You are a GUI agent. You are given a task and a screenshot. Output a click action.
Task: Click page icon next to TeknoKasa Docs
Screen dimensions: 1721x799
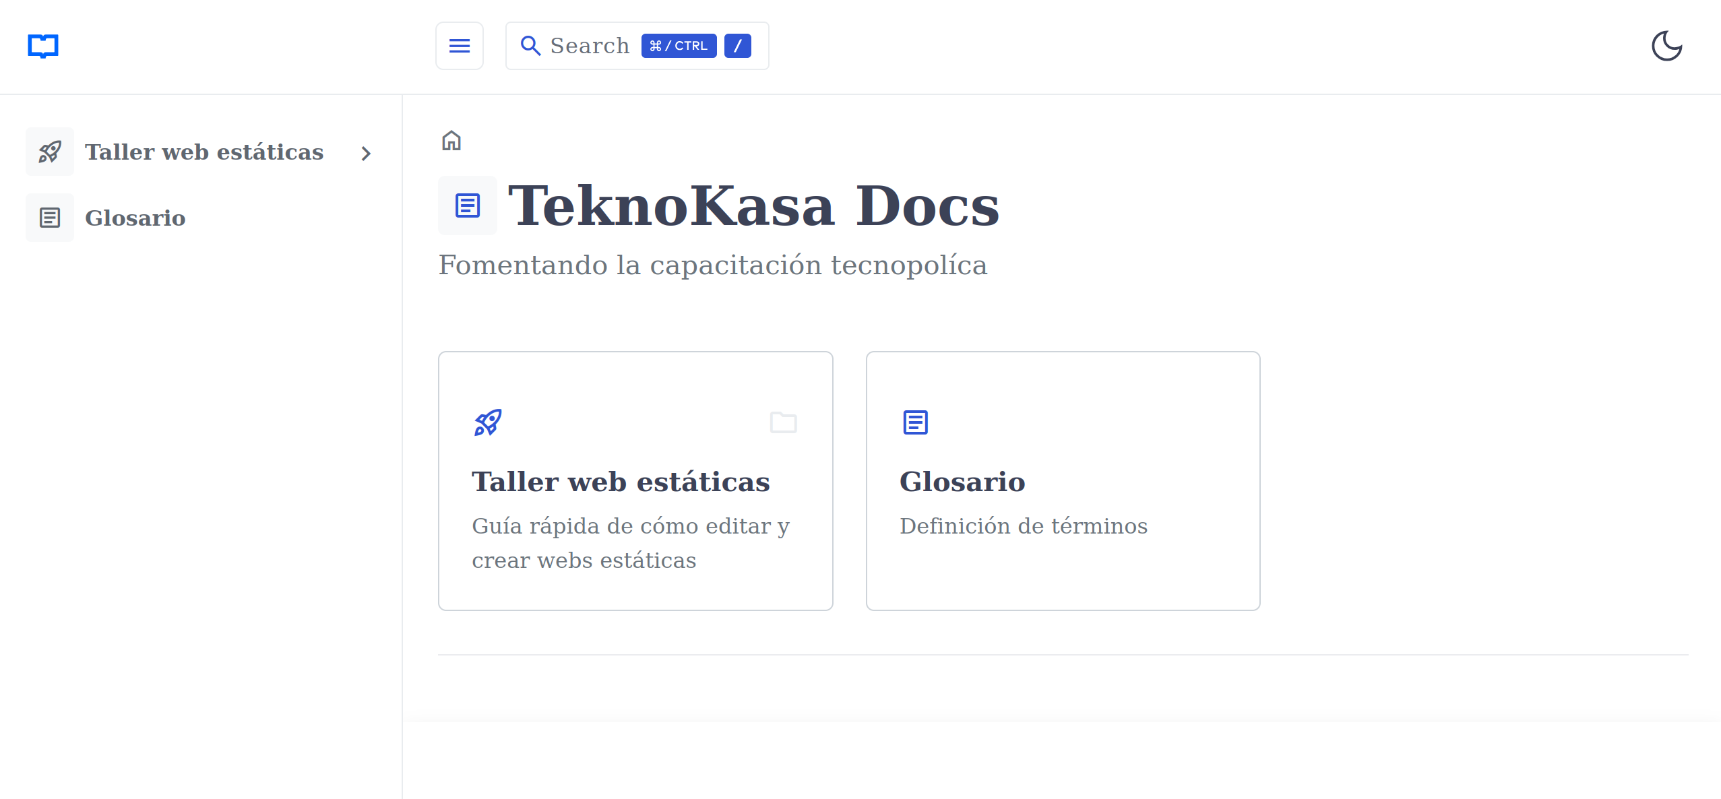pos(467,205)
